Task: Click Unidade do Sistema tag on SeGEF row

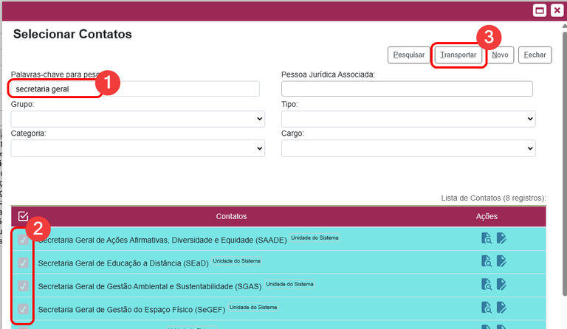Action: 253,307
